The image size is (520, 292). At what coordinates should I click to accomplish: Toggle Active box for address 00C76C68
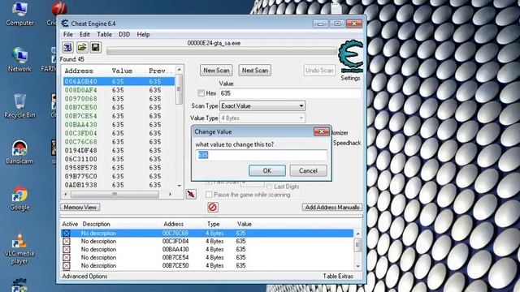tap(67, 233)
